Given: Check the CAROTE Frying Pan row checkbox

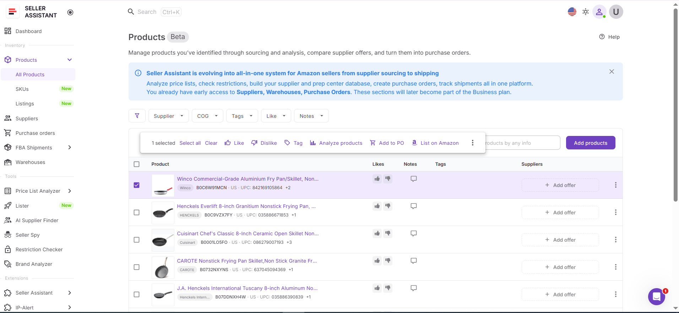Looking at the screenshot, I should pos(137,267).
